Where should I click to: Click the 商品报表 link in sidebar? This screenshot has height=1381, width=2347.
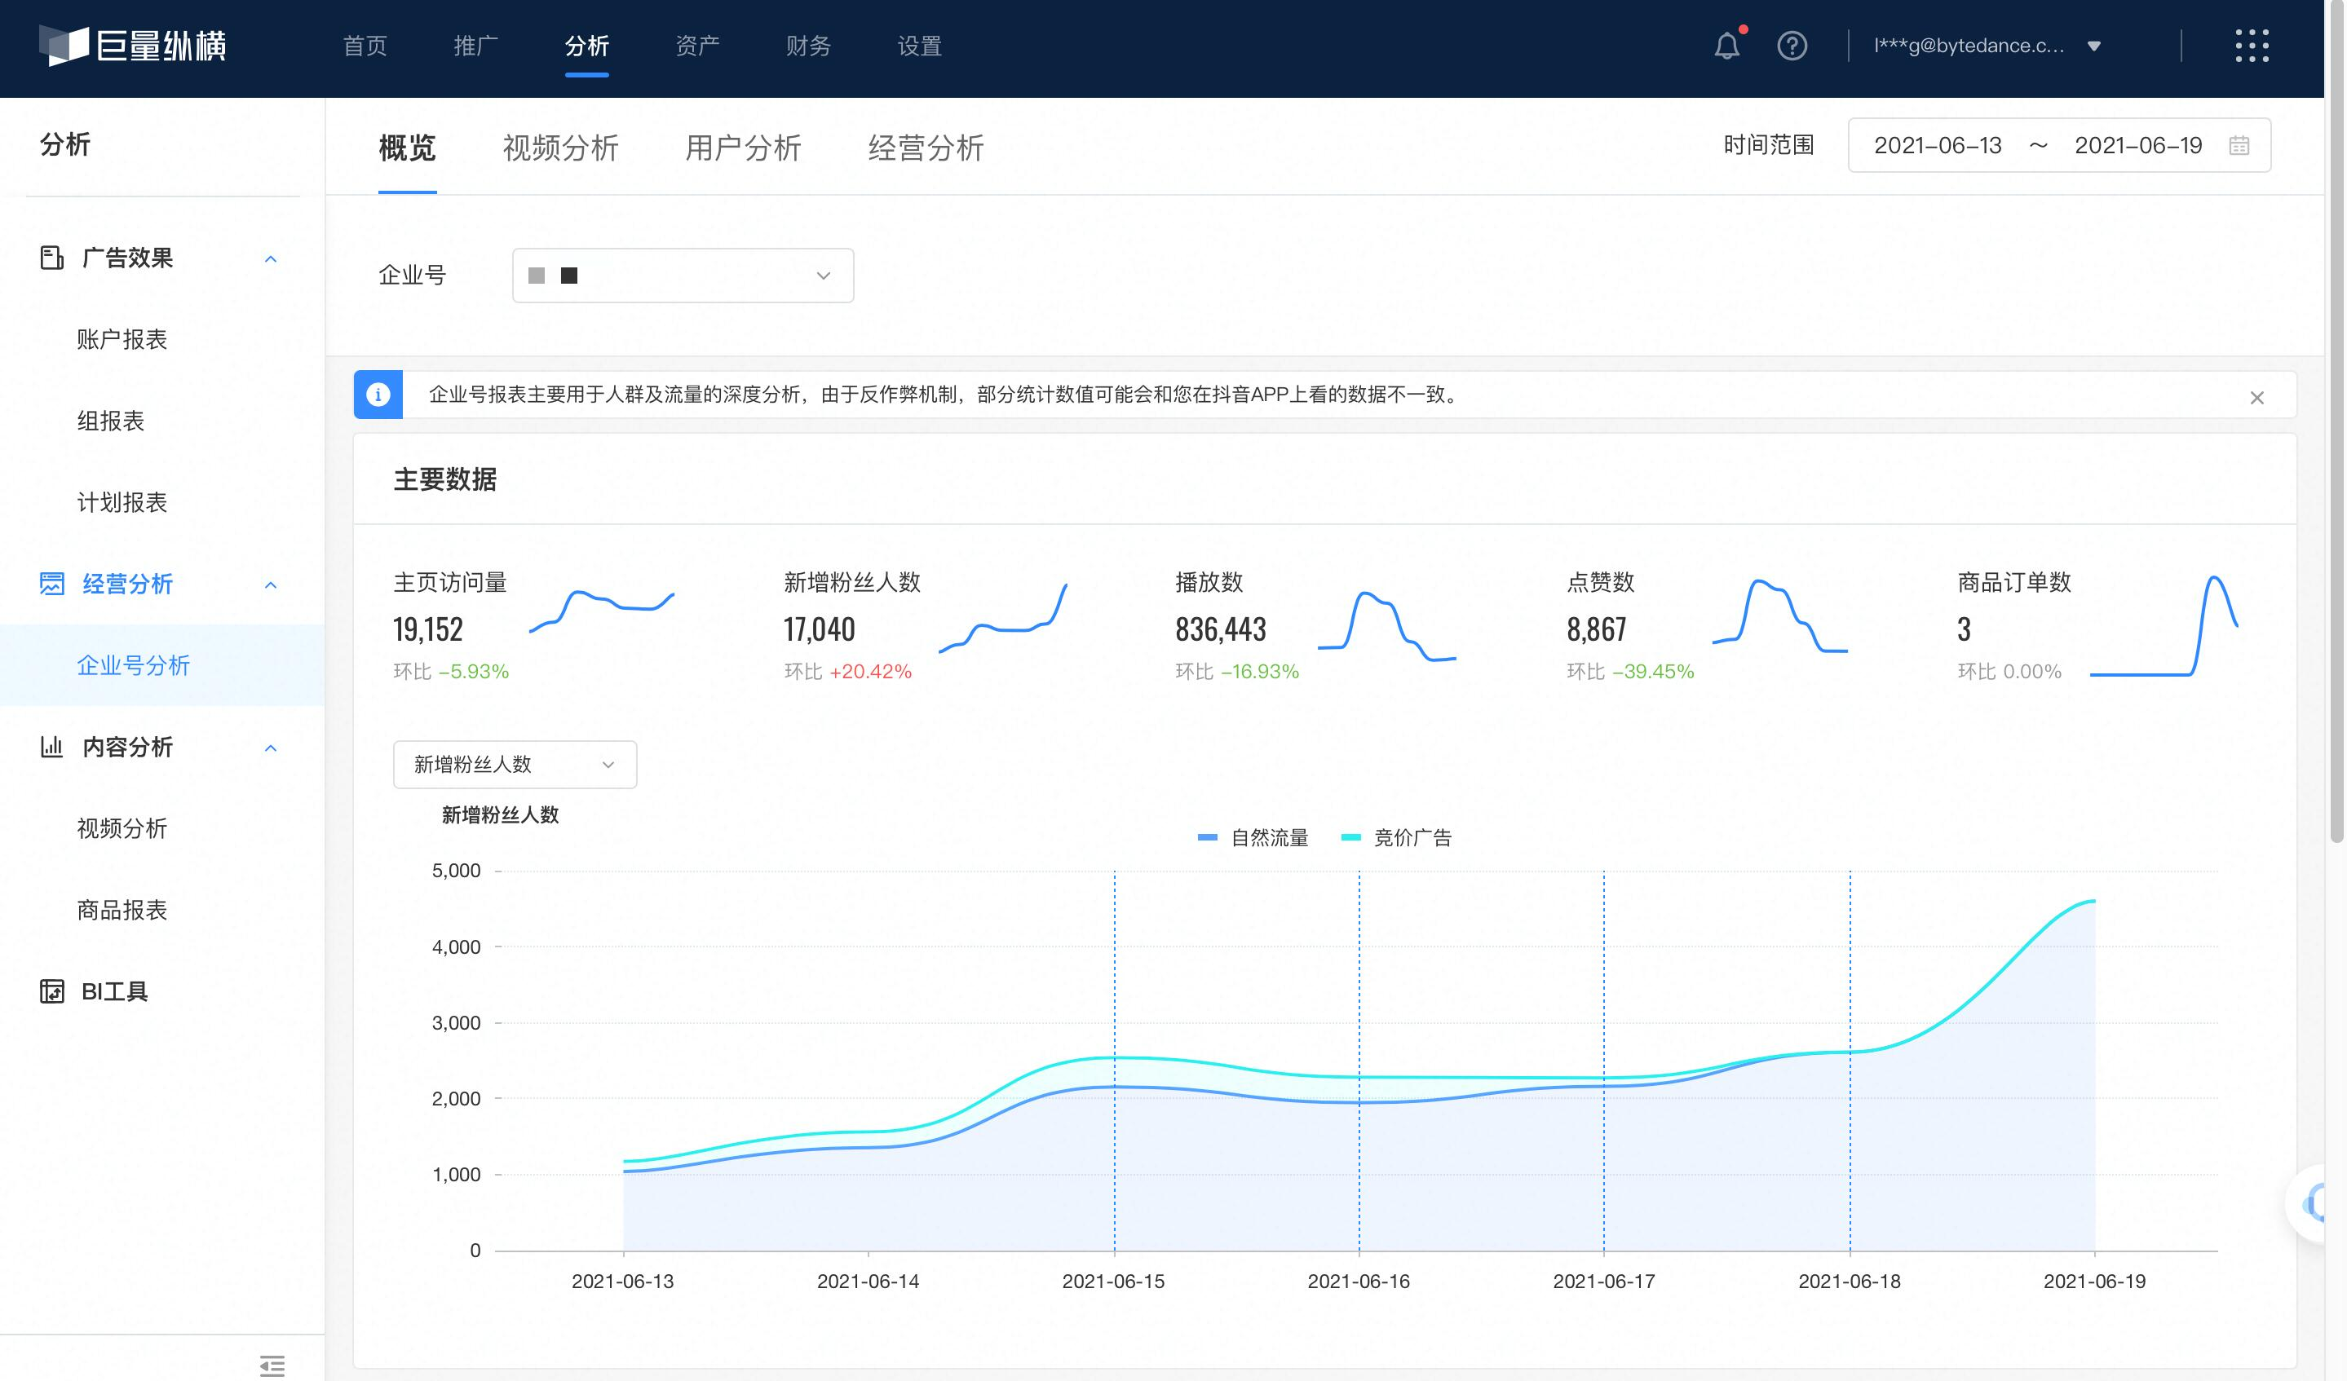(x=123, y=909)
